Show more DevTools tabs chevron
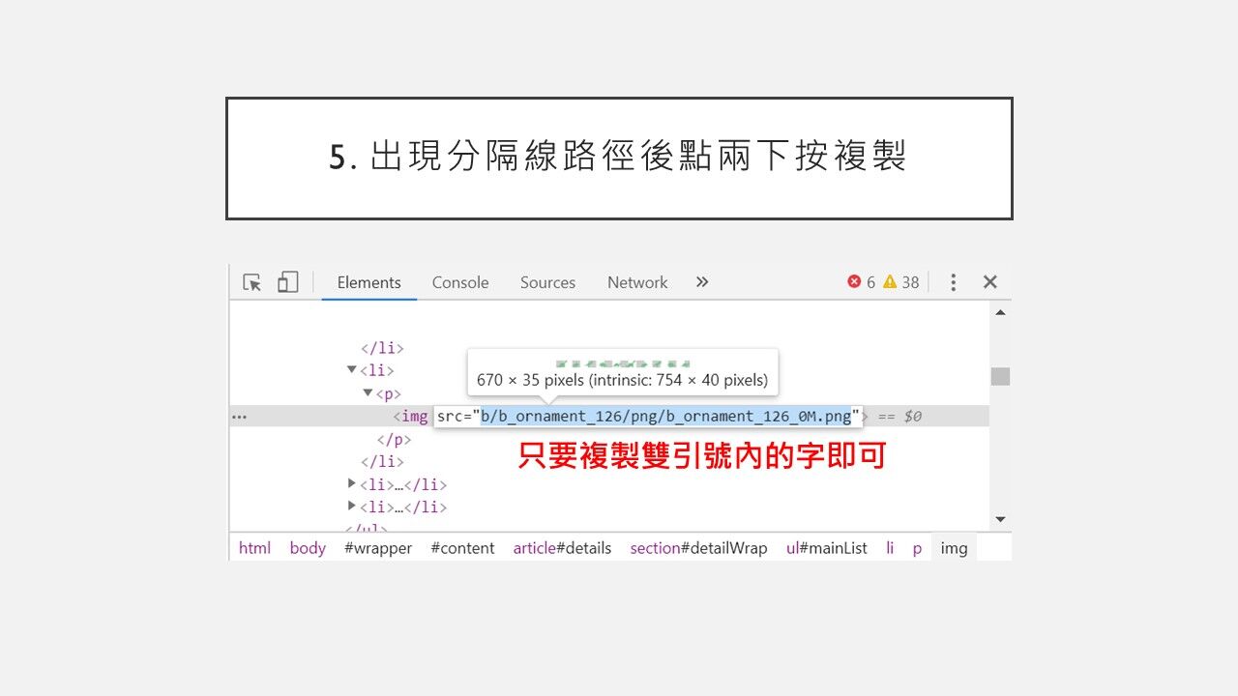Screen dimensions: 1238x696 [702, 281]
